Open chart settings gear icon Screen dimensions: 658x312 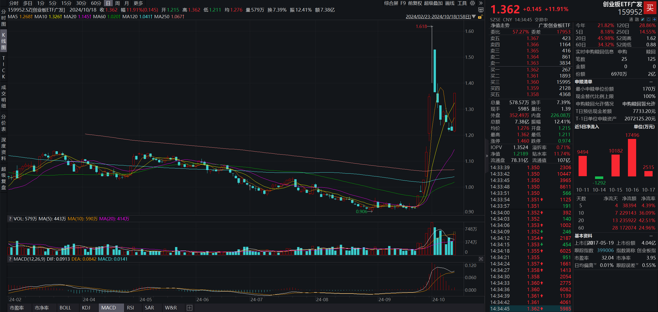tap(472, 3)
